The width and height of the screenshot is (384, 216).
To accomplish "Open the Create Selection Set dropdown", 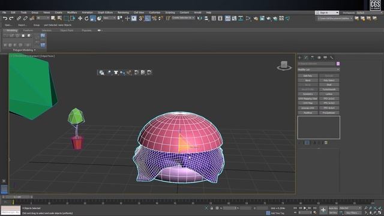I will (183, 18).
